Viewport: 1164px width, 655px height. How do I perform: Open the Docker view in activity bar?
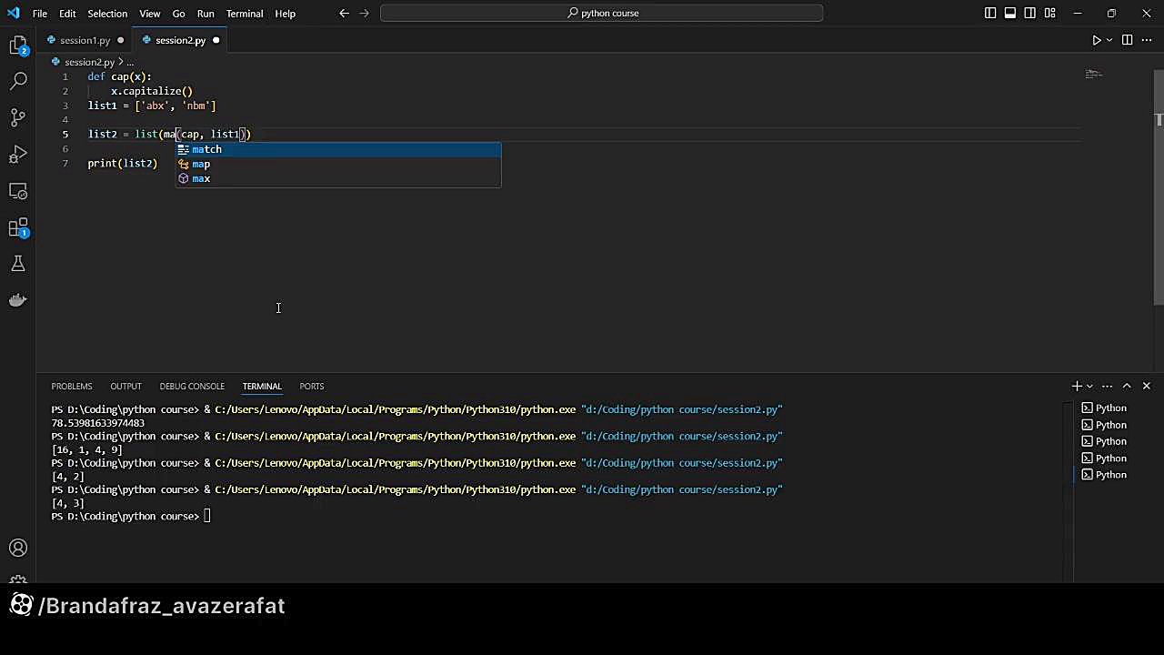click(x=18, y=300)
